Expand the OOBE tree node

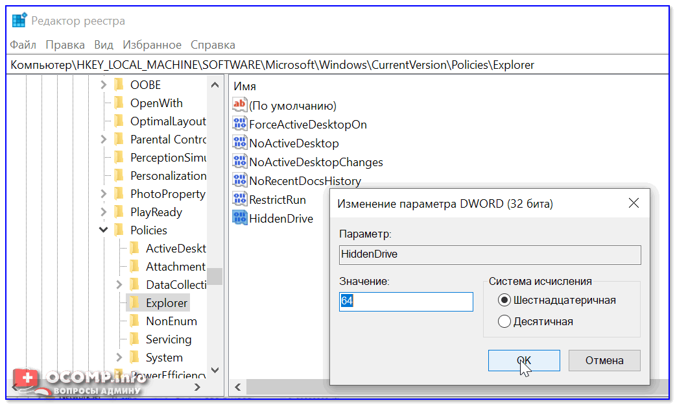pyautogui.click(x=103, y=84)
